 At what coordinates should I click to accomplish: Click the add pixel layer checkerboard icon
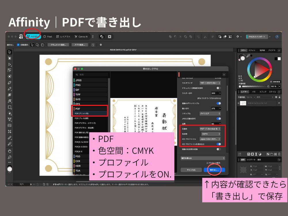[275, 154]
